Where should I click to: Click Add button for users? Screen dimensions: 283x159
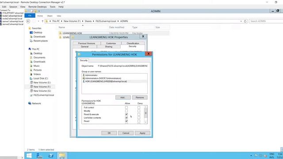point(123,98)
